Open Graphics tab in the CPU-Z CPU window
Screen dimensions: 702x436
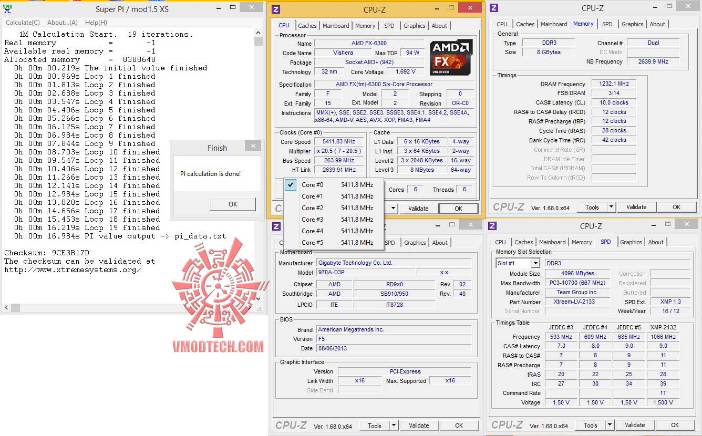coord(415,26)
